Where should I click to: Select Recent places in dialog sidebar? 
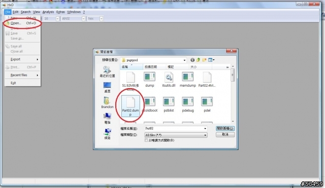107,72
